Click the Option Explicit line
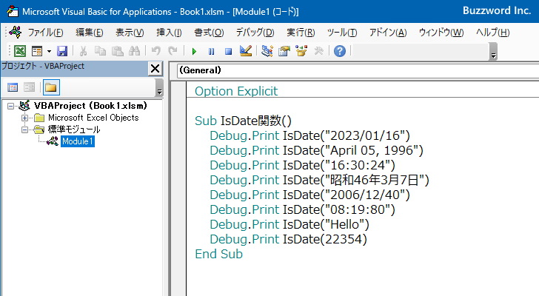Image resolution: width=539 pixels, height=296 pixels. click(x=236, y=91)
